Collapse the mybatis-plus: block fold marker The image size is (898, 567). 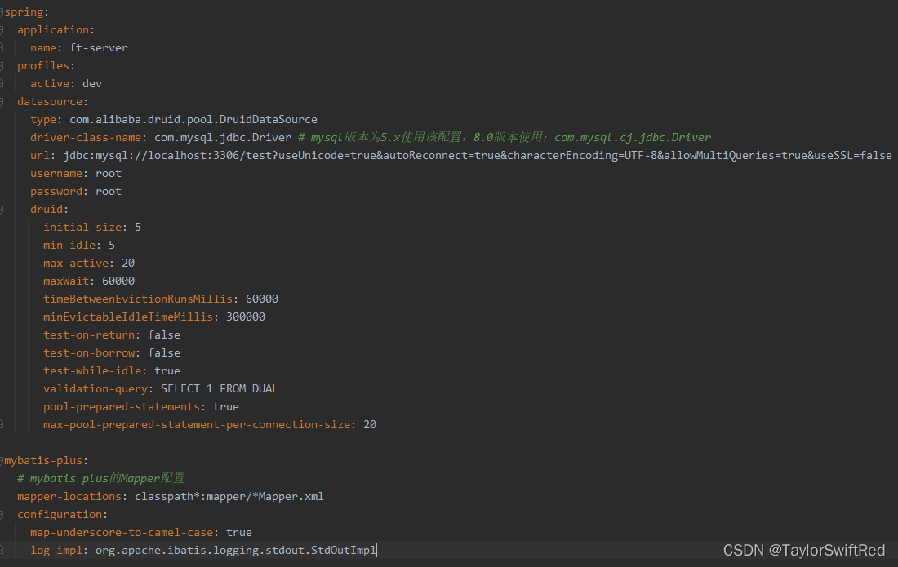pyautogui.click(x=2, y=461)
